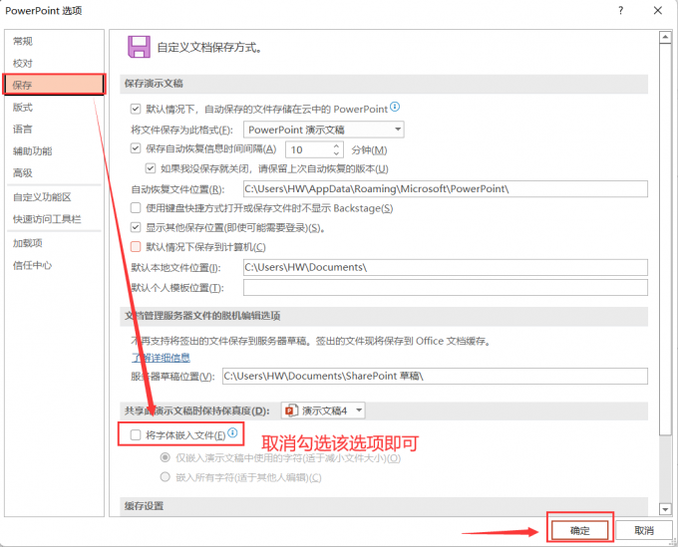The width and height of the screenshot is (678, 547).
Task: Select 仅嵌入演示文稿中使用的字符 radio button
Action: (x=165, y=457)
